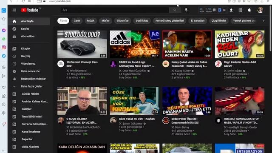Image resolution: width=272 pixels, height=153 pixels.
Task: Click the browser address bar URL
Action: [60, 1]
